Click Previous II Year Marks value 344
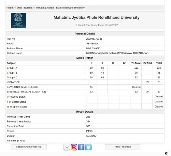The height and width of the screenshot is (156, 171). pos(88,122)
